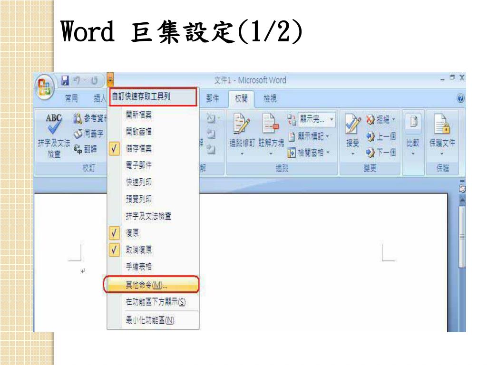The width and height of the screenshot is (487, 365).
Task: Click the Redo icon in quick access toolbar
Action: pyautogui.click(x=94, y=81)
